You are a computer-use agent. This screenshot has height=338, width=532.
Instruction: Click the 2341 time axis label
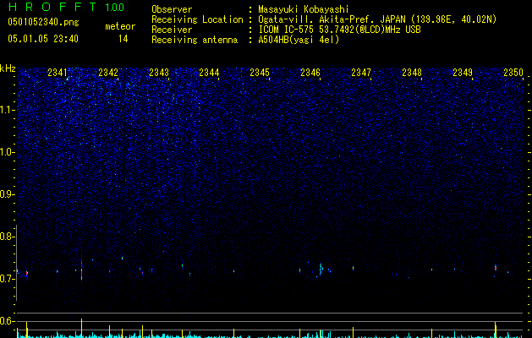pos(58,72)
